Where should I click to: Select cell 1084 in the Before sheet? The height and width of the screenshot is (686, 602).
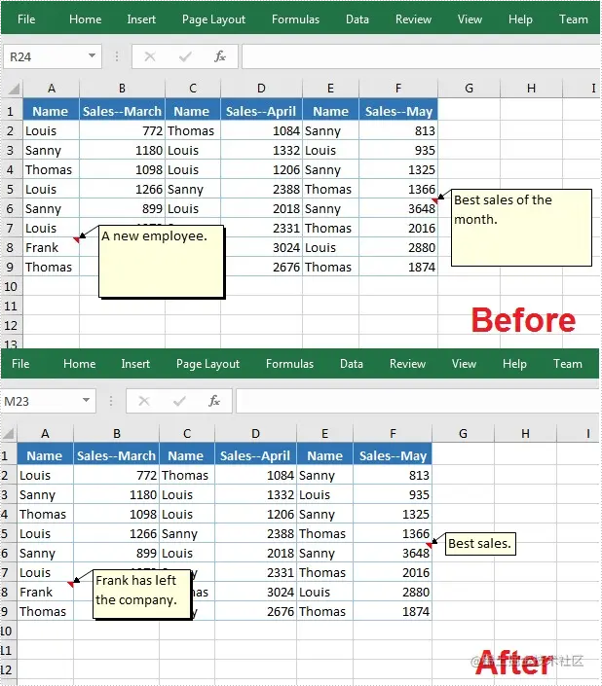[261, 130]
